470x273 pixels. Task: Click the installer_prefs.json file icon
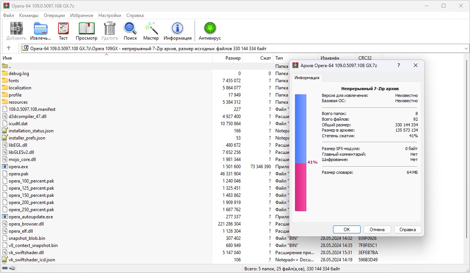[5, 138]
